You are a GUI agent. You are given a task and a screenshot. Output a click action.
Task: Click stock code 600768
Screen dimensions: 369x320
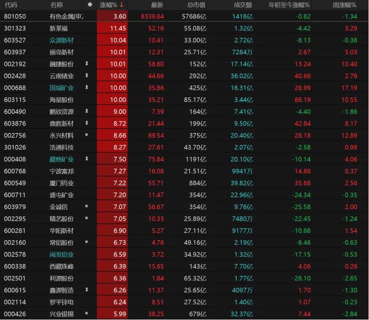15,171
